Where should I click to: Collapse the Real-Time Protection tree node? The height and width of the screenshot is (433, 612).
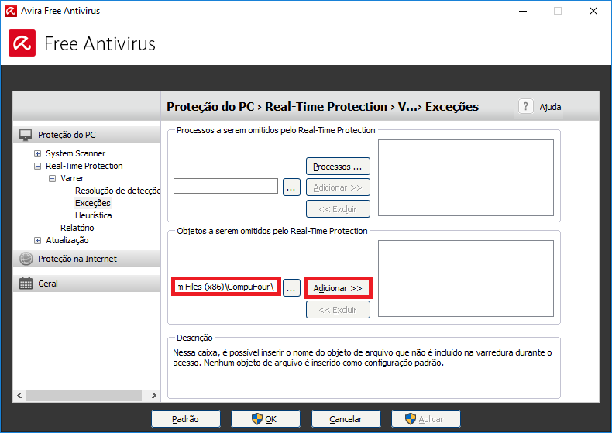pos(38,166)
